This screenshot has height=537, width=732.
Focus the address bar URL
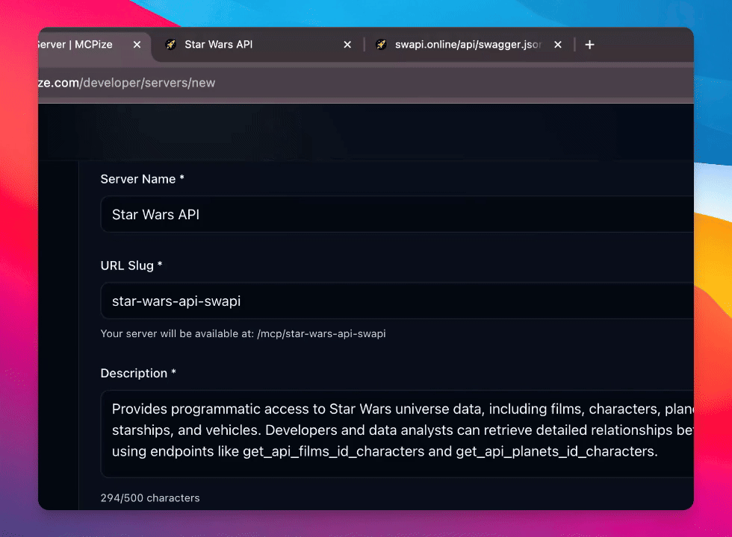coord(126,83)
